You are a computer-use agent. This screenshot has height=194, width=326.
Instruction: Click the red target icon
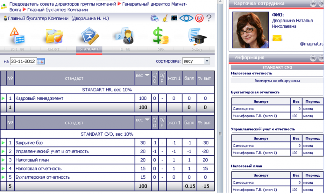click(x=199, y=18)
